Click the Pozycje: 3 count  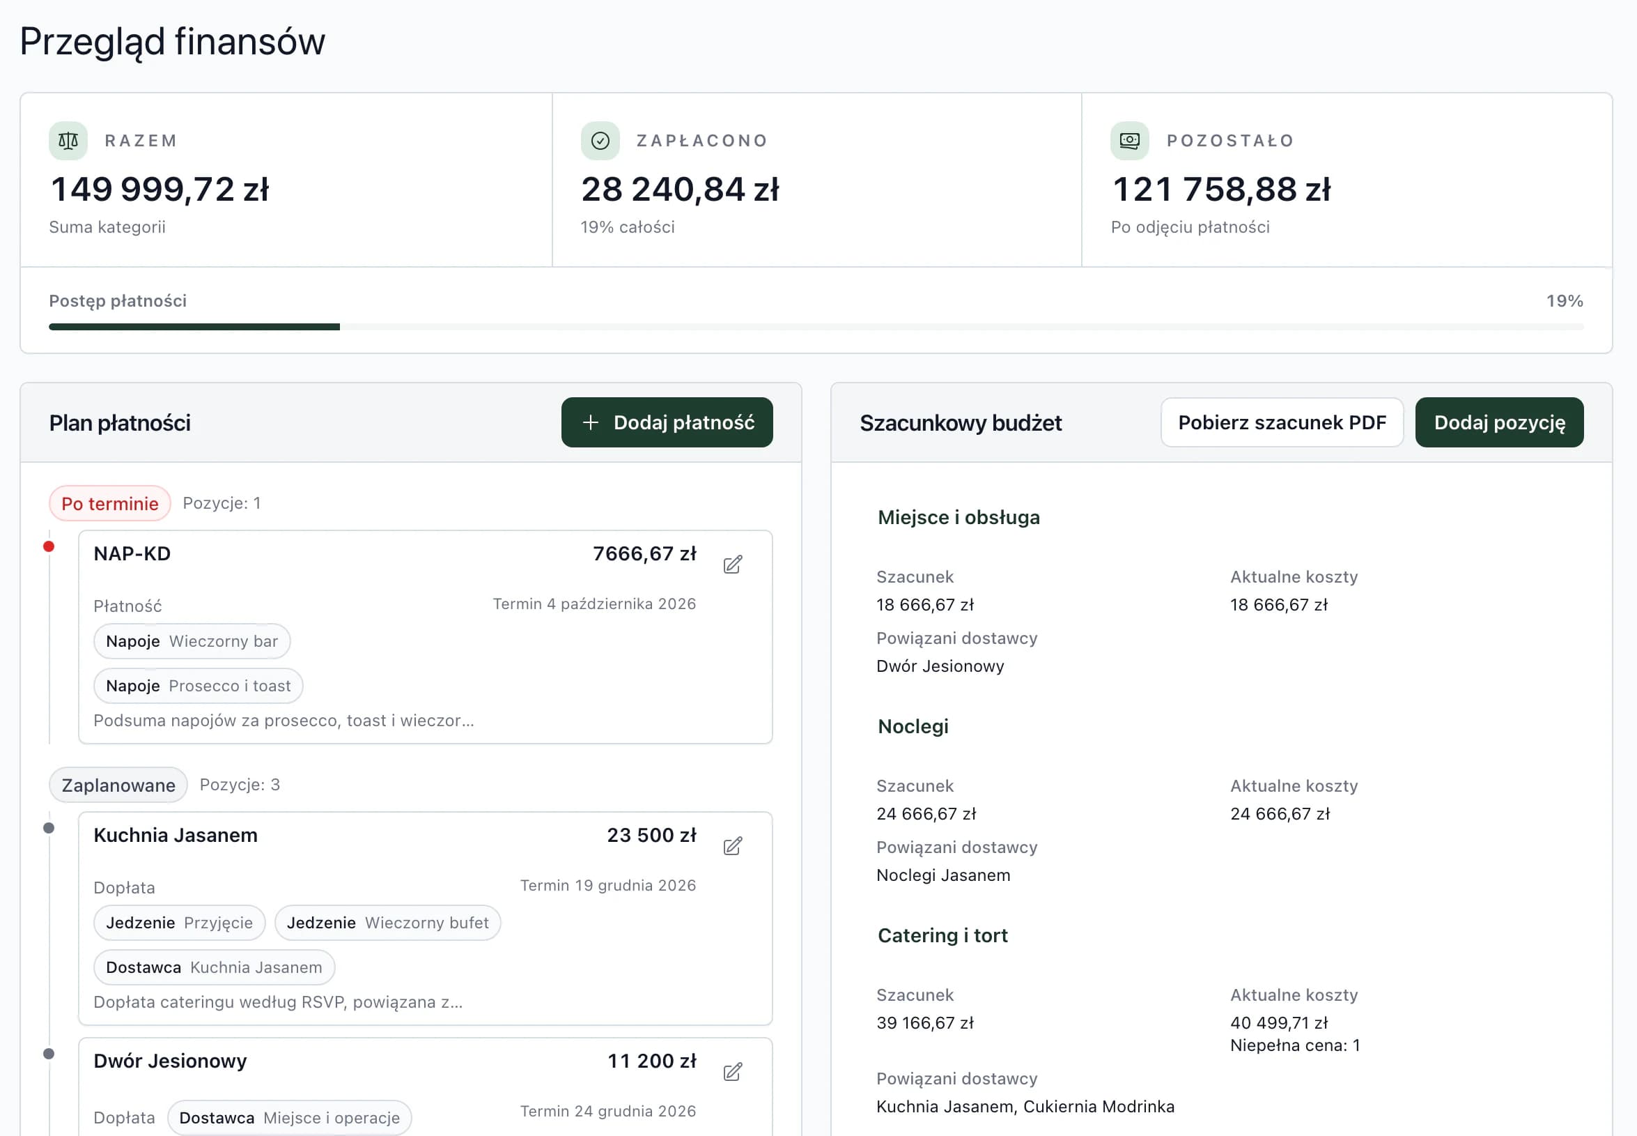coord(240,785)
